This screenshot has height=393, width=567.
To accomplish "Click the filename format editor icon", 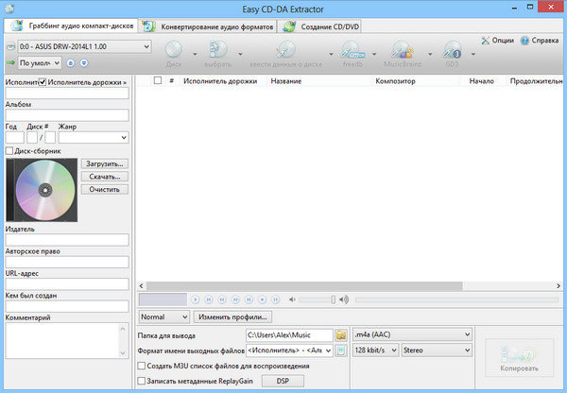I will 341,350.
